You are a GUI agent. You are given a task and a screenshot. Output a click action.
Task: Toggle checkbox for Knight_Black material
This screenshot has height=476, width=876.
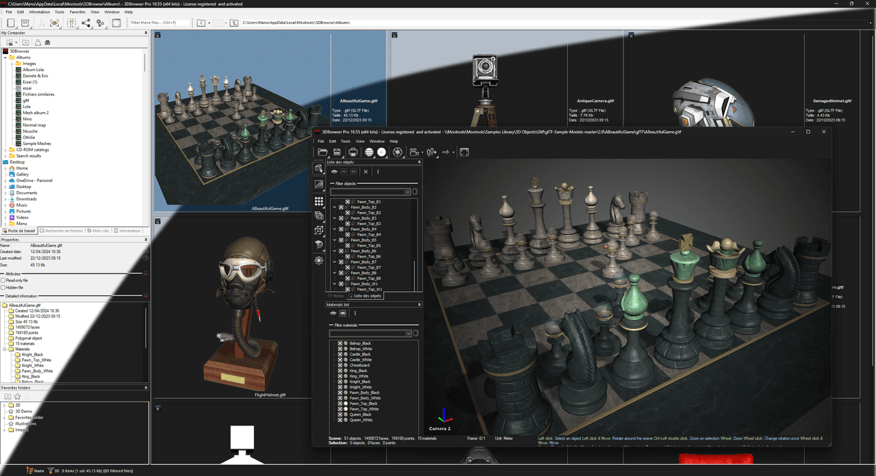tap(340, 382)
